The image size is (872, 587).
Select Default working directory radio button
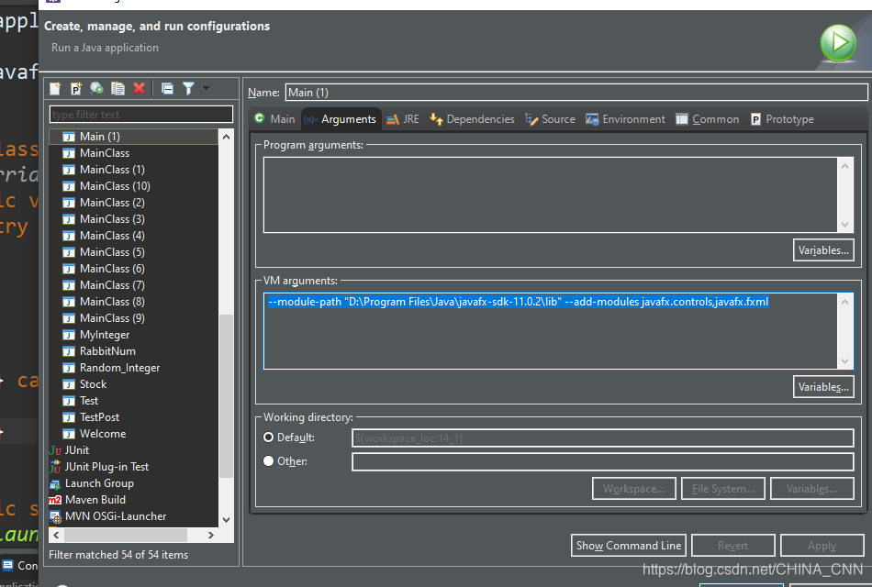(x=269, y=437)
